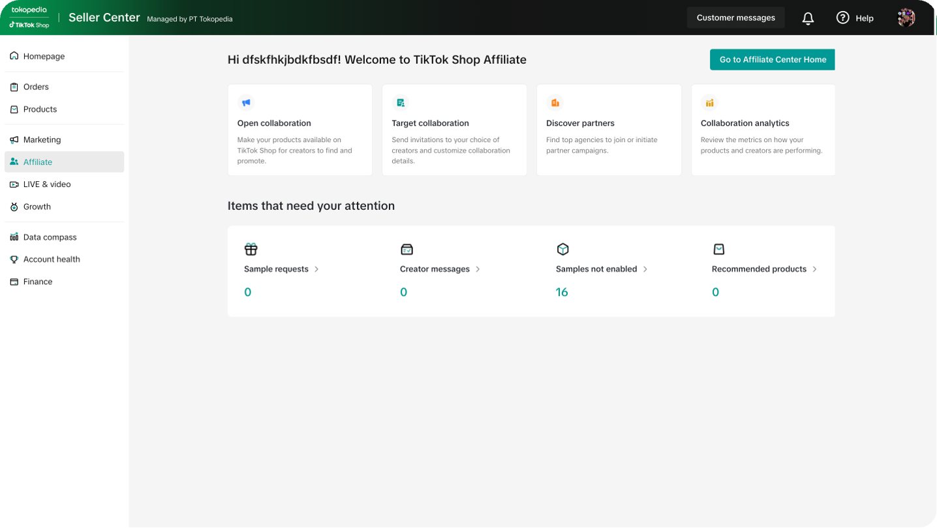Open Orders in the sidebar

[x=36, y=87]
